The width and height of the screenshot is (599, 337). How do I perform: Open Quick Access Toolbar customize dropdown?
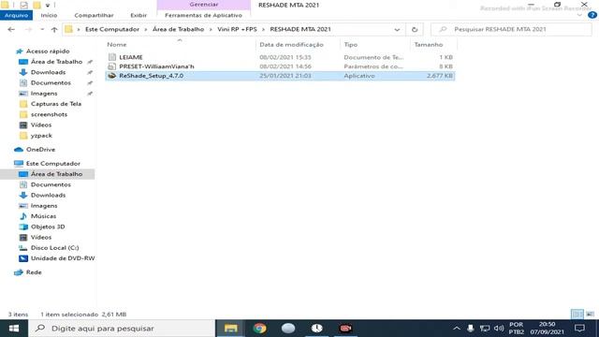click(48, 5)
